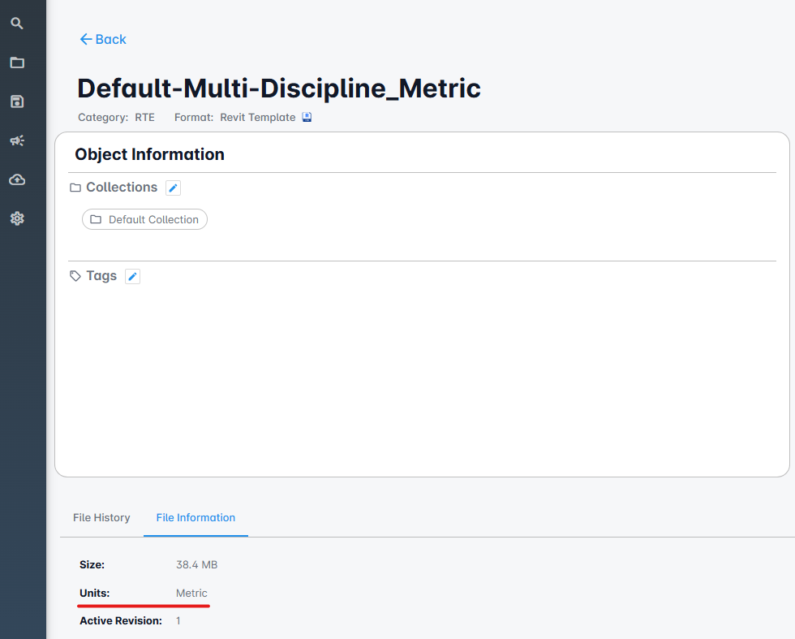Edit Tags using the pencil icon
Viewport: 795px width, 639px height.
coord(133,277)
